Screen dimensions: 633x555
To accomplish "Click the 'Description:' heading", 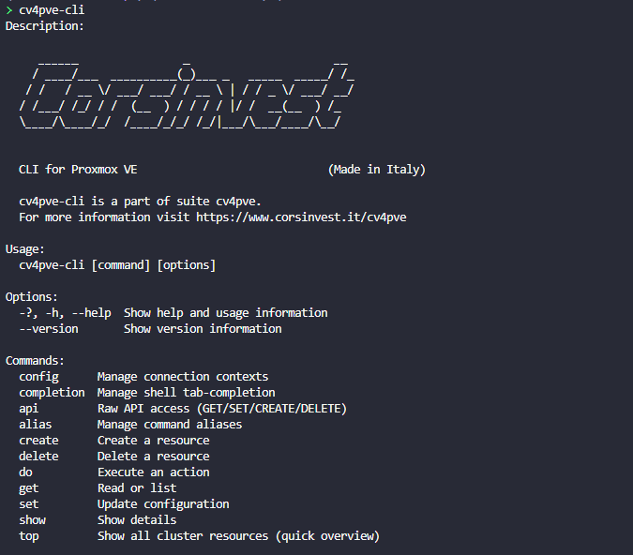I will pos(44,26).
